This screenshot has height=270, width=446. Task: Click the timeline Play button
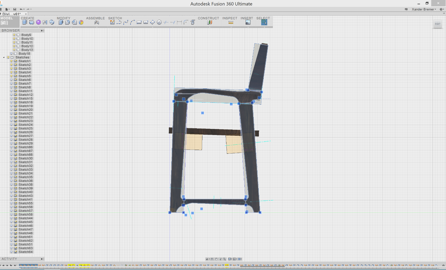click(11, 265)
